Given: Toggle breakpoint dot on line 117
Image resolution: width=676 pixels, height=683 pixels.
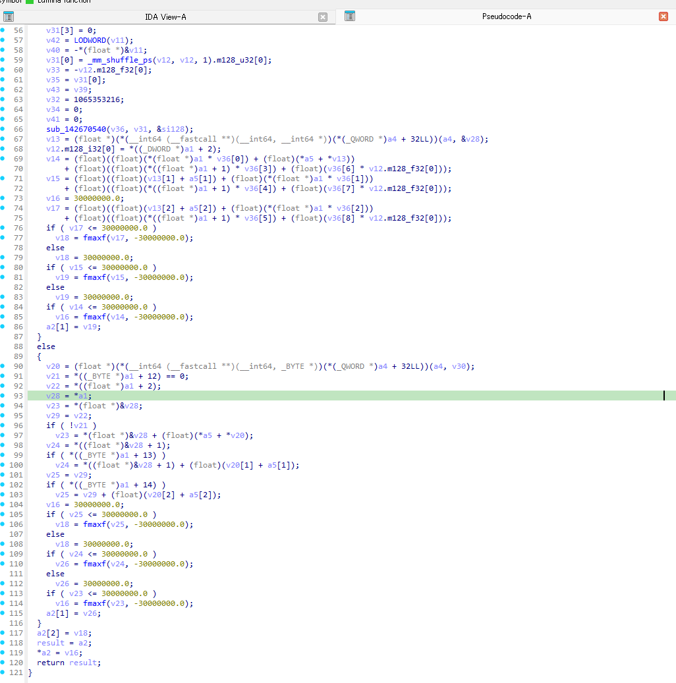Looking at the screenshot, I should [3, 633].
